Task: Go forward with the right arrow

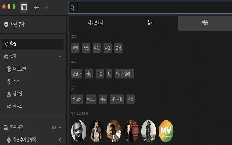Action: point(46,7)
